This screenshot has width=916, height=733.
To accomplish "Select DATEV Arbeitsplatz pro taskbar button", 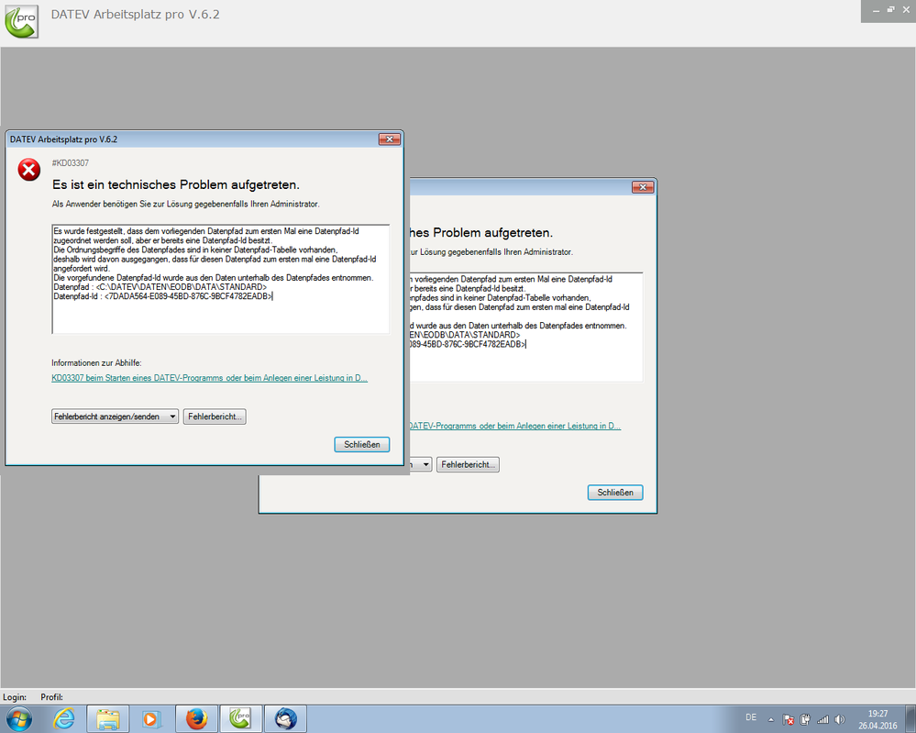I will 240,719.
